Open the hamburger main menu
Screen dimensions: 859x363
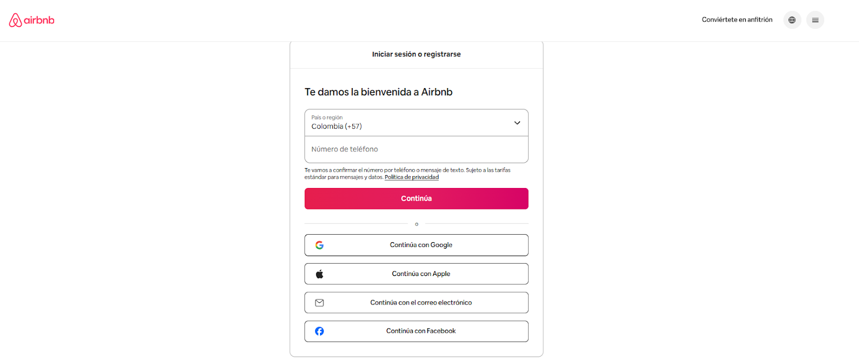pos(815,20)
